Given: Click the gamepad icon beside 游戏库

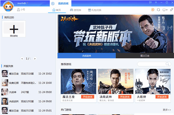Looking at the screenshot, I should (x=72, y=10).
